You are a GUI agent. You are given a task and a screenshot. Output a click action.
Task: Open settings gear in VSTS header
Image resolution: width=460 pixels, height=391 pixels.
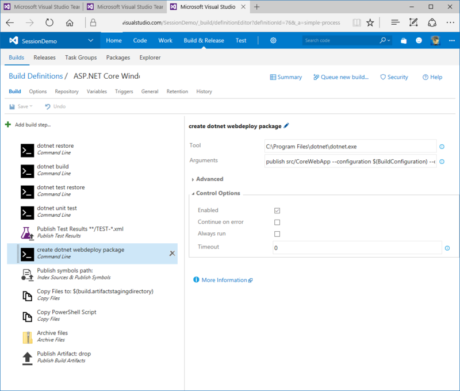(x=273, y=40)
